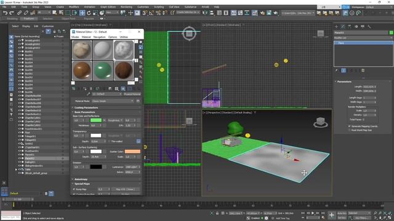The image size is (394, 221).
Task: Activate the Unlink Selection tool
Action: click(26, 13)
